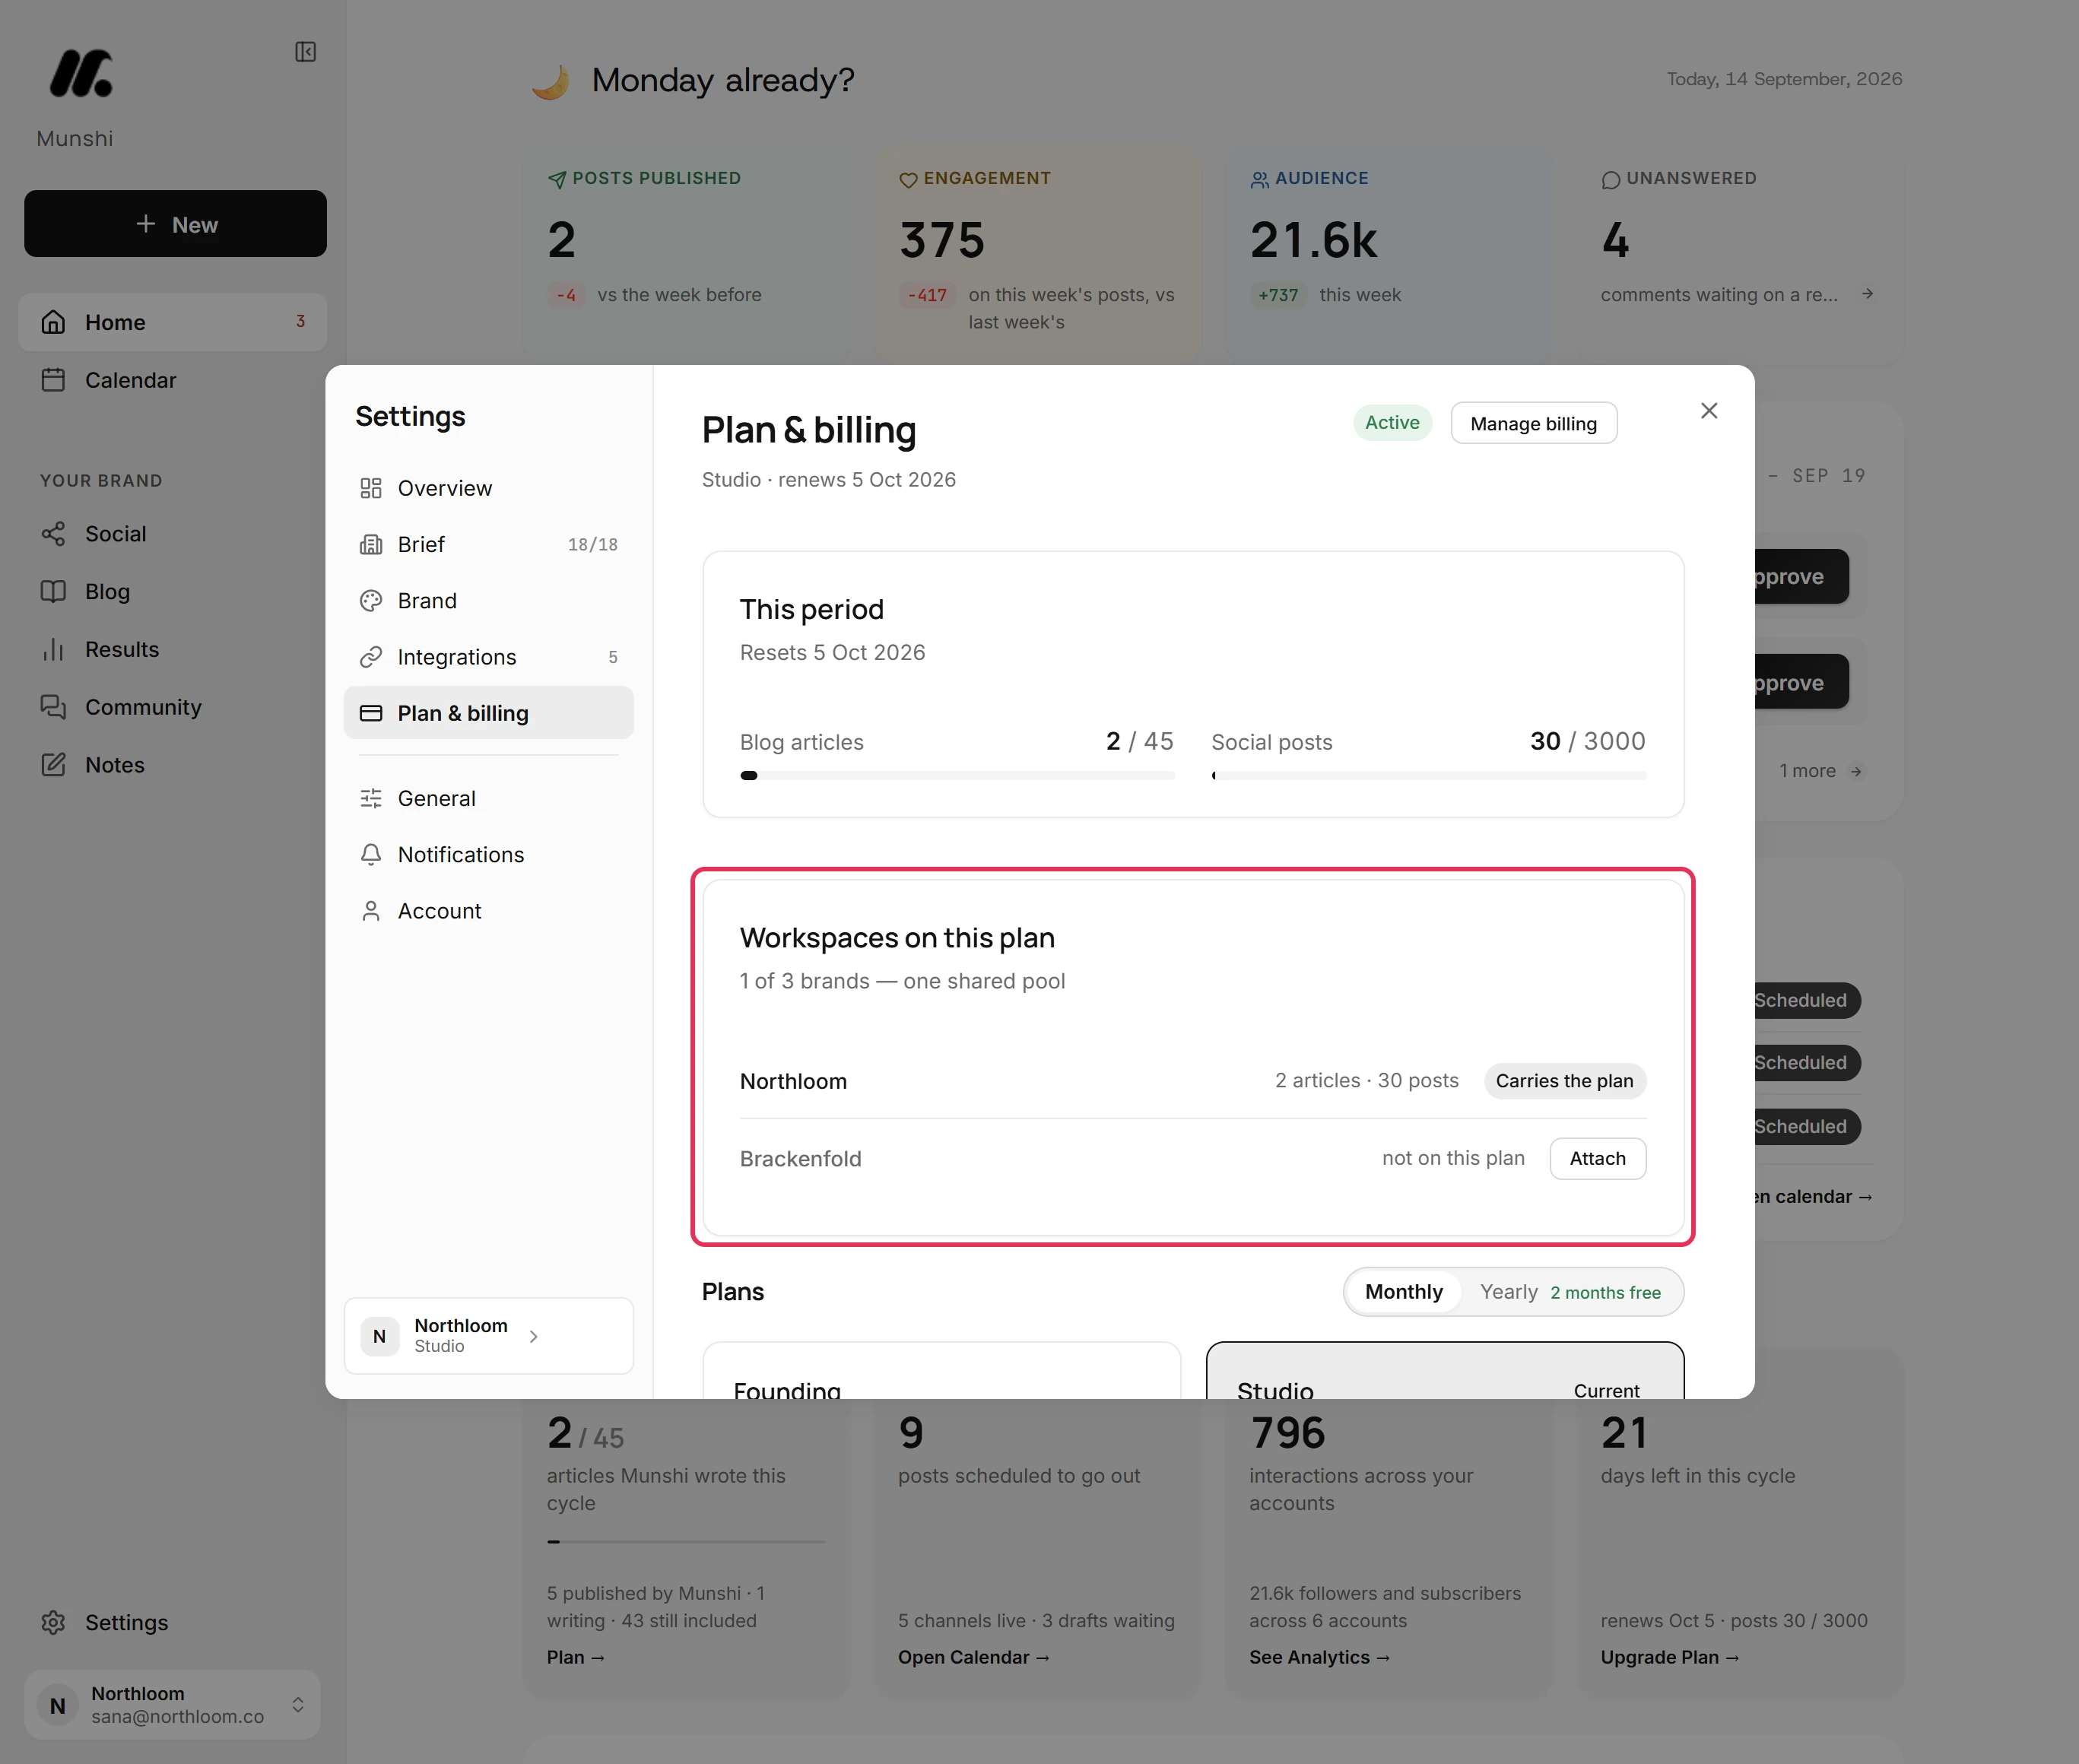Image resolution: width=2079 pixels, height=1764 pixels.
Task: Click the Account person icon
Action: [371, 911]
